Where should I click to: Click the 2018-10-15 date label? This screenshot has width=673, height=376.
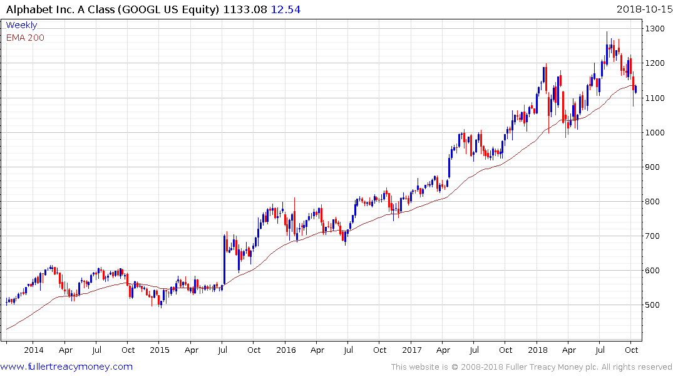(644, 9)
